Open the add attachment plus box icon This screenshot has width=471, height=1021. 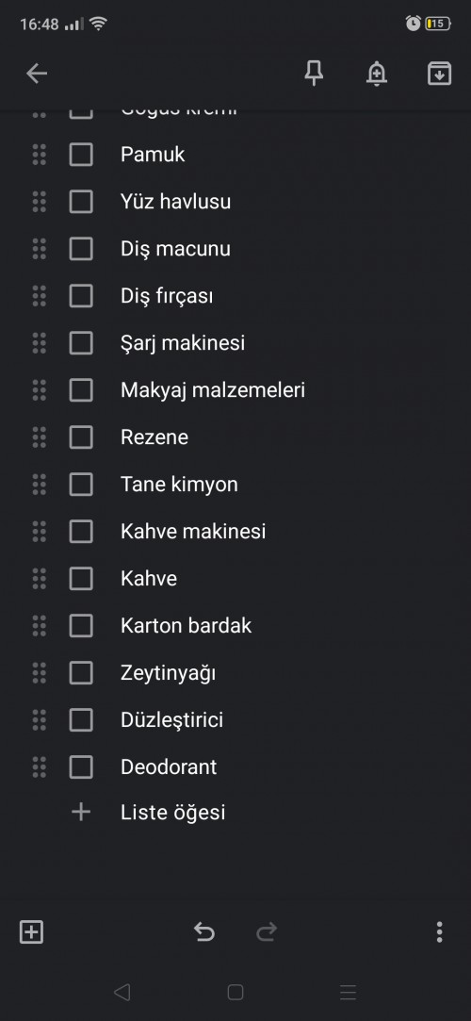[31, 931]
